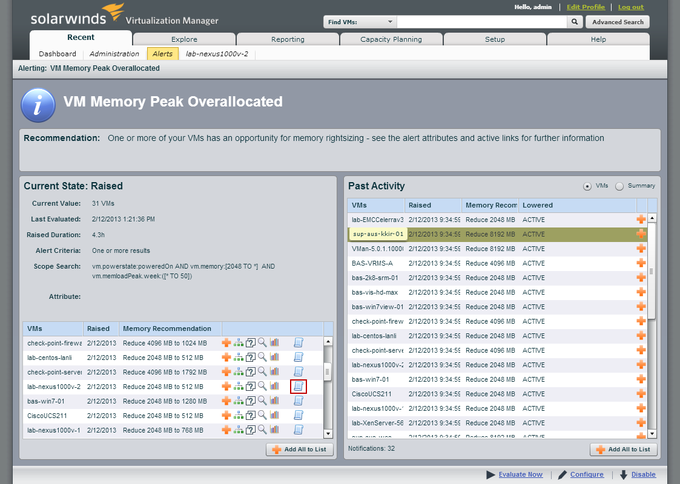
Task: Open scroll document icon in check-point-server row
Action: click(299, 372)
